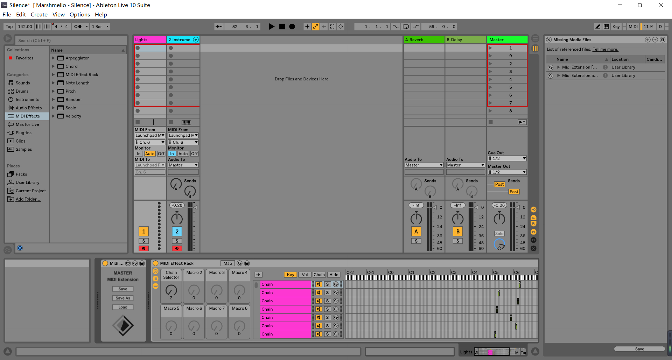Image resolution: width=672 pixels, height=360 pixels.
Task: Go to Help view home page
Action: coord(663,40)
